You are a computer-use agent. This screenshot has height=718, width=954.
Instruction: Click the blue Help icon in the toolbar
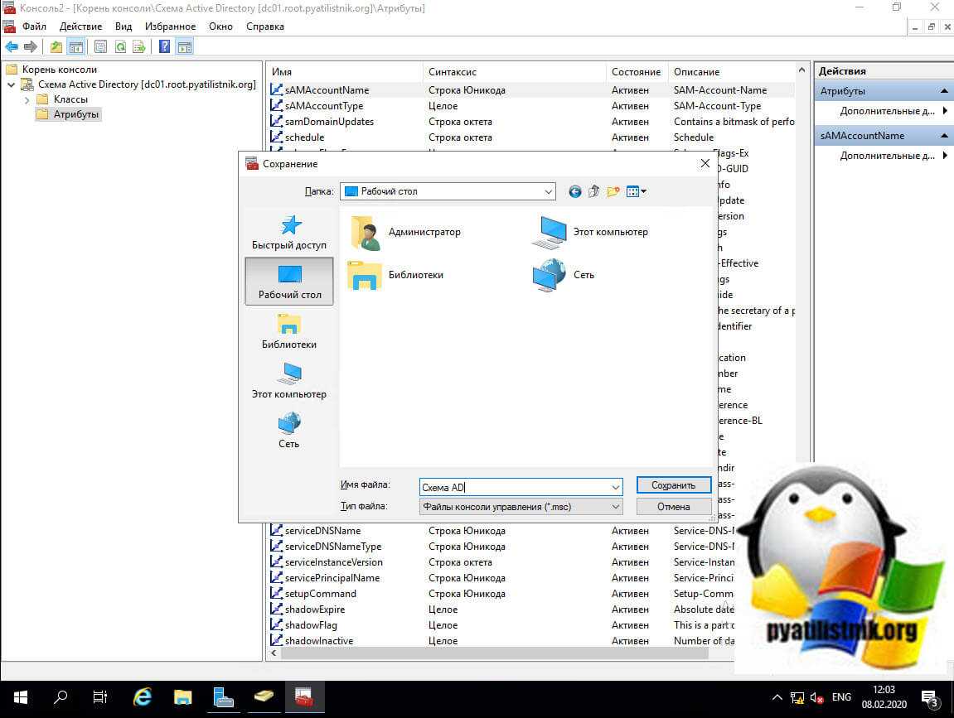tap(165, 46)
